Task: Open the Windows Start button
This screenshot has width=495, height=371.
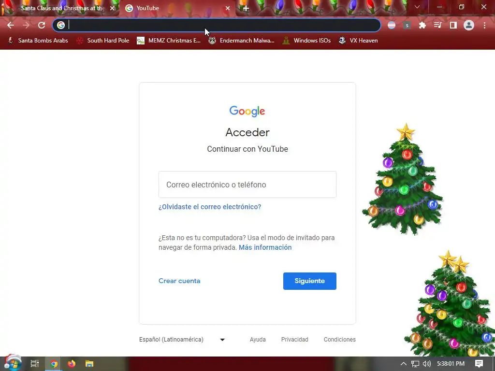Action: coord(12,363)
